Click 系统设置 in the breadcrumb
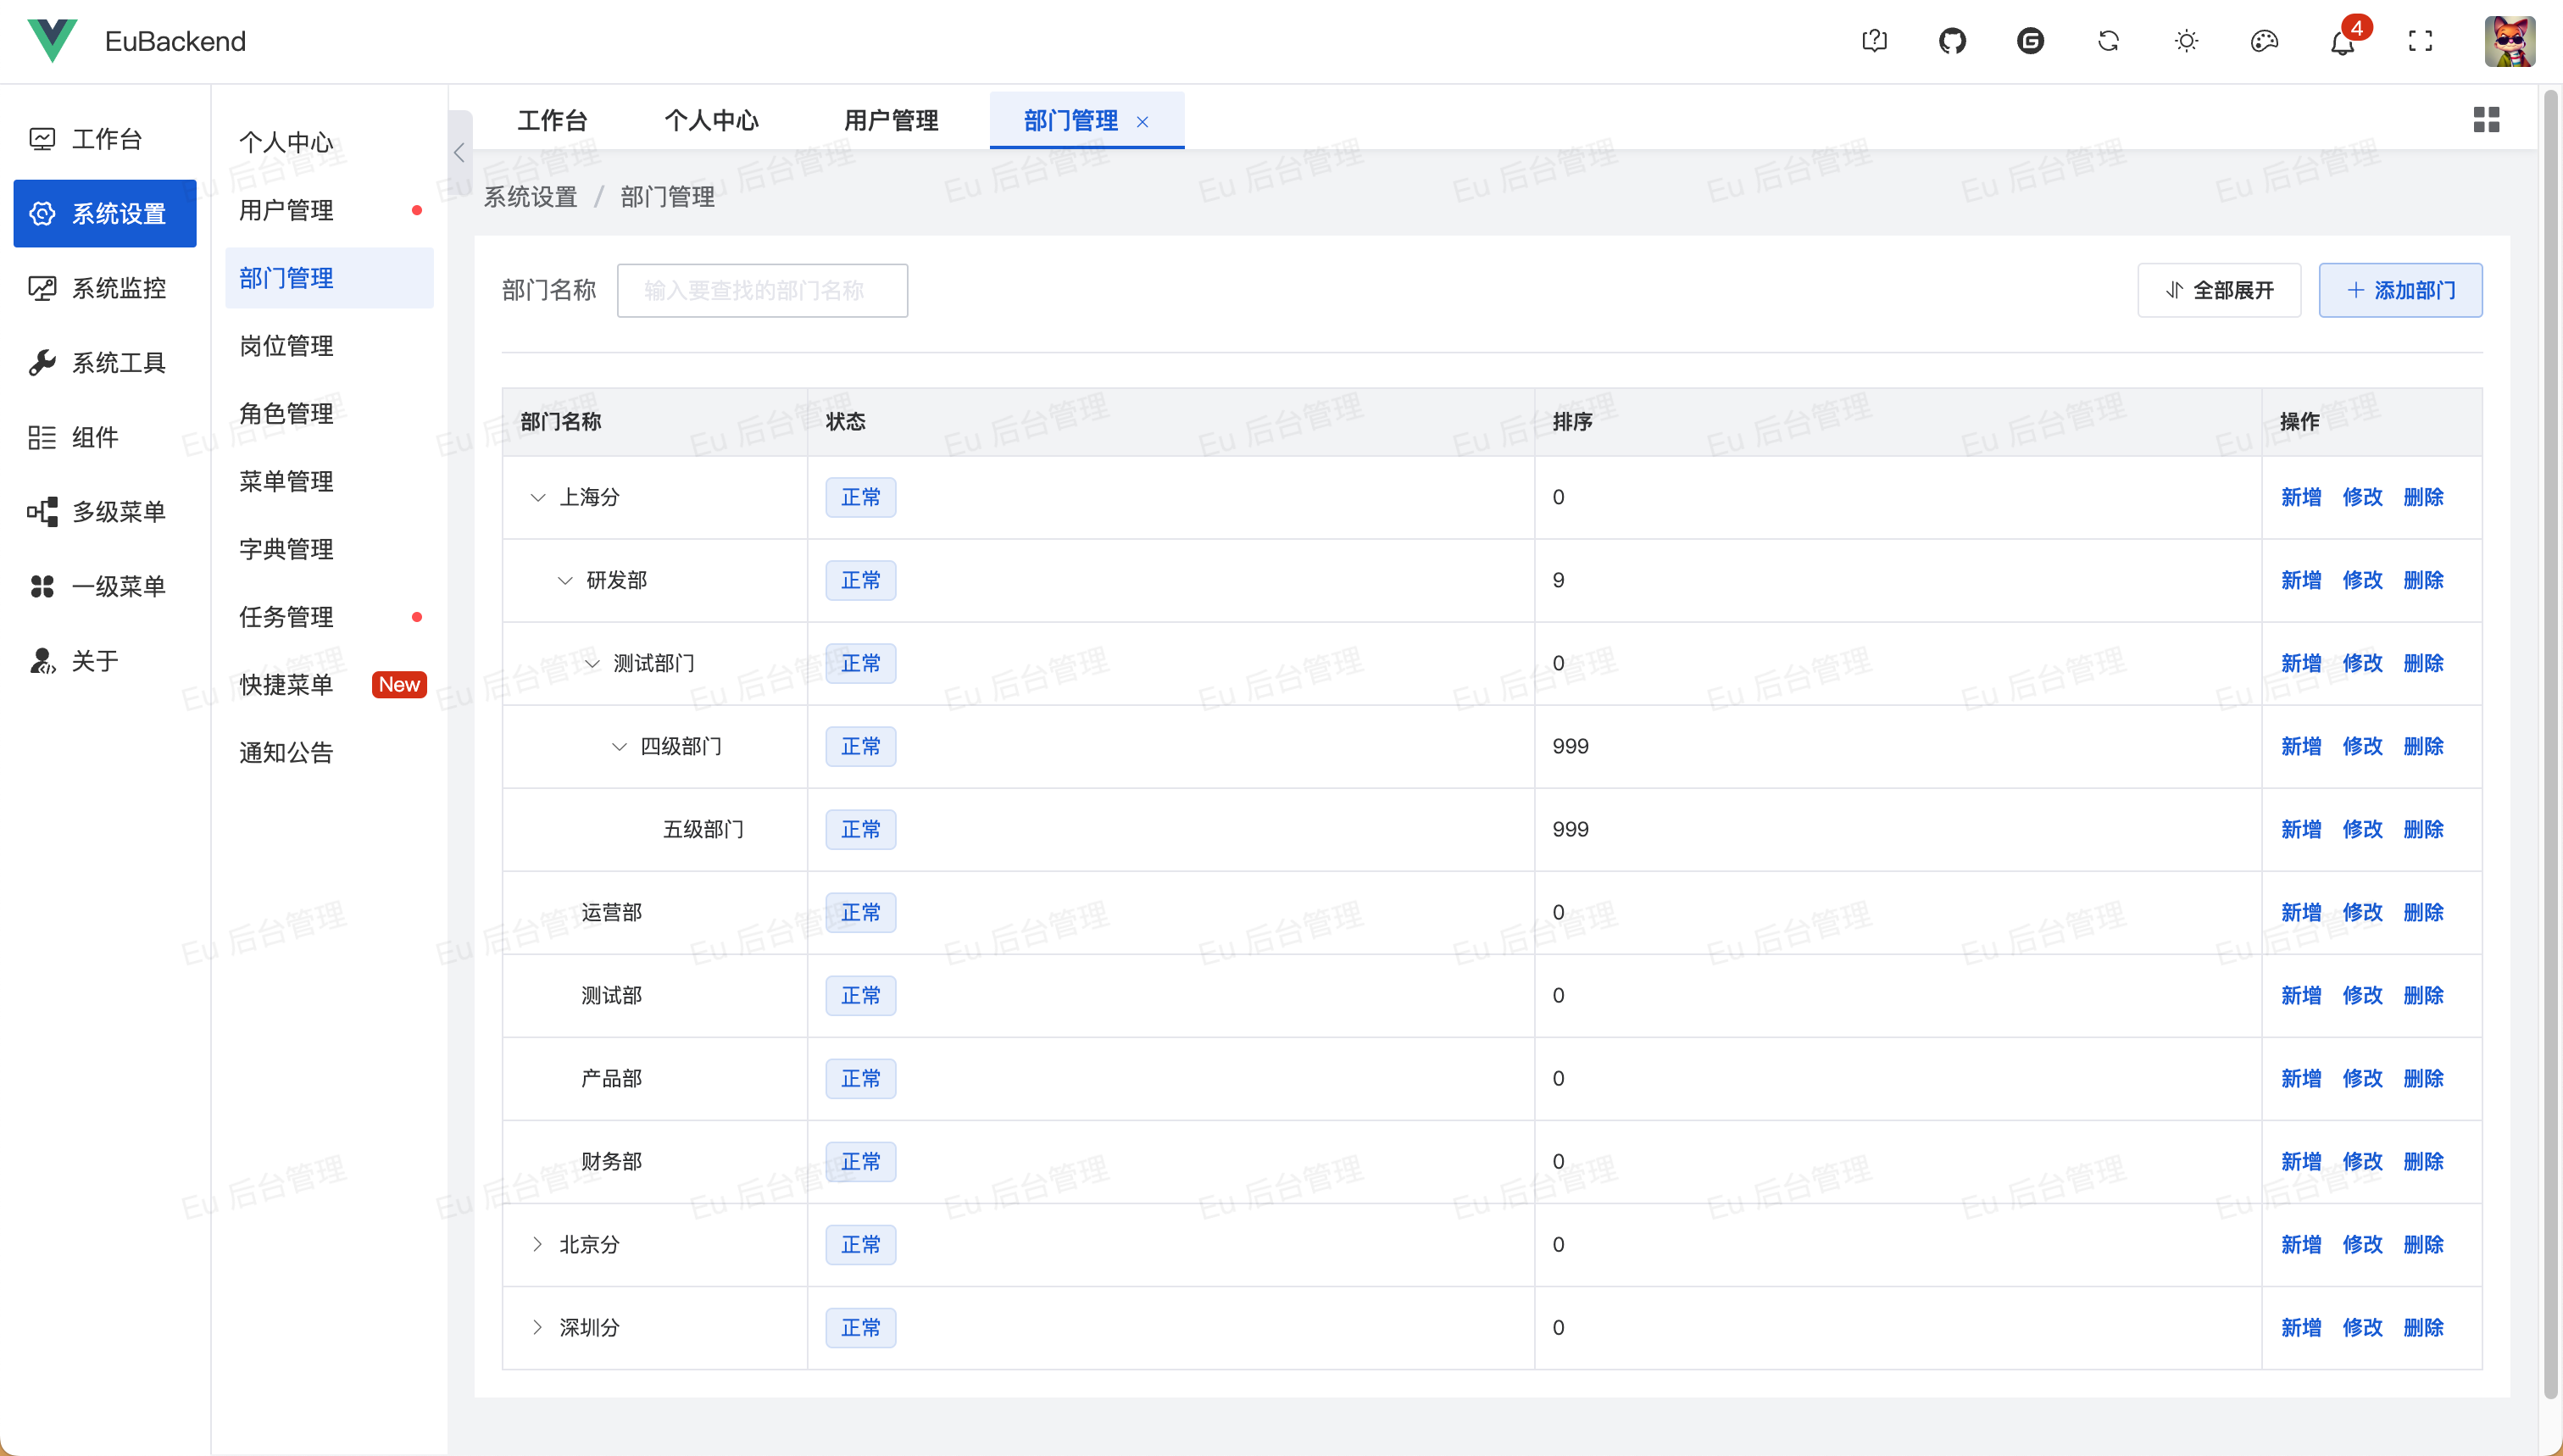Screen dimensions: 2563x1456 (530, 196)
